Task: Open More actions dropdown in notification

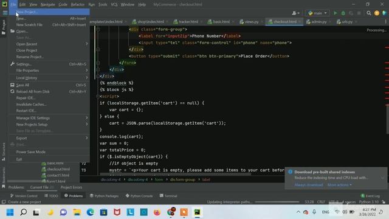Action: point(339,185)
